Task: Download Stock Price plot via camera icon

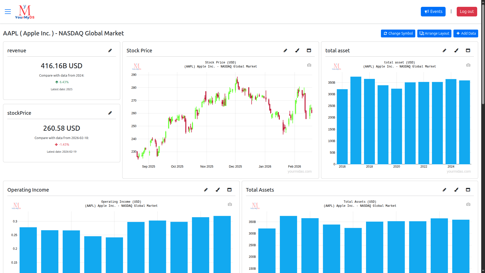Action: pos(309,65)
